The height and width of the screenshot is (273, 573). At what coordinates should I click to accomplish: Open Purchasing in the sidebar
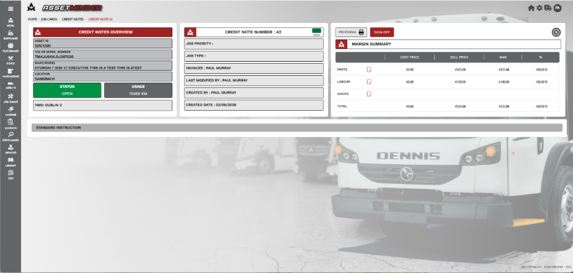tap(11, 73)
